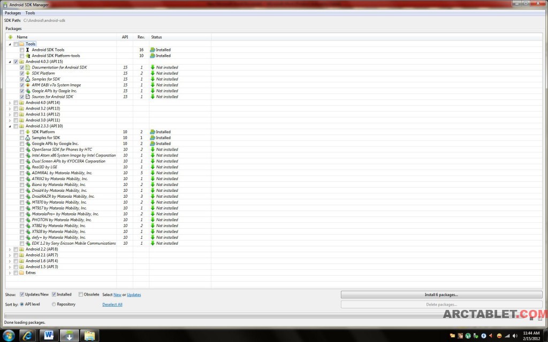
Task: Click the Select New link
Action: [117, 295]
